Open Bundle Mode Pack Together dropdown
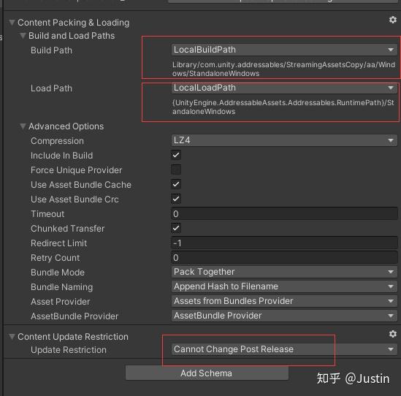Image resolution: width=401 pixels, height=396 pixels. click(284, 272)
